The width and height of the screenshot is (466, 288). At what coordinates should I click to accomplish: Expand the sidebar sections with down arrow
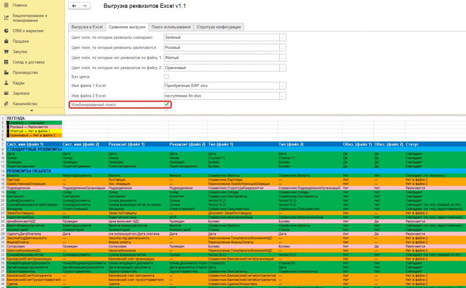[32, 111]
